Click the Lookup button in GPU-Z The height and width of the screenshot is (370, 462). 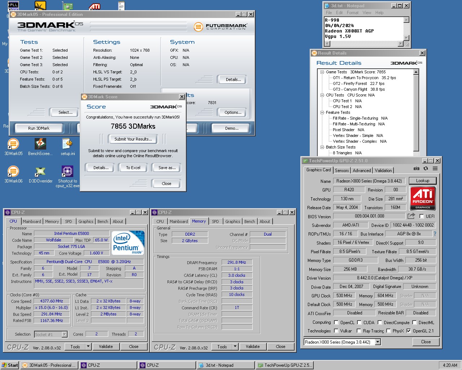(423, 181)
